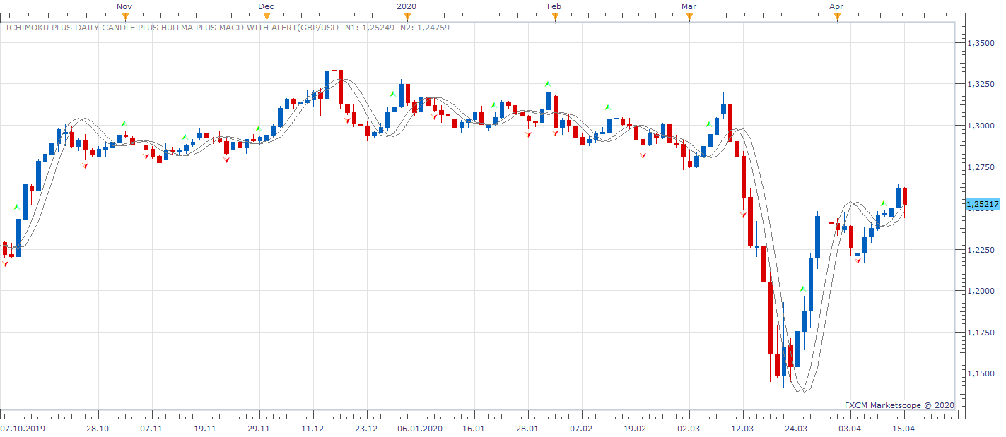Click the 07.10.2019 date axis label
The width and height of the screenshot is (1006, 437).
click(21, 429)
